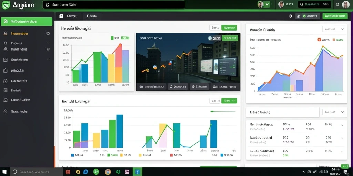The image size is (353, 176).
Task: Open the dropdown in the area chart card header
Action: pos(333,29)
